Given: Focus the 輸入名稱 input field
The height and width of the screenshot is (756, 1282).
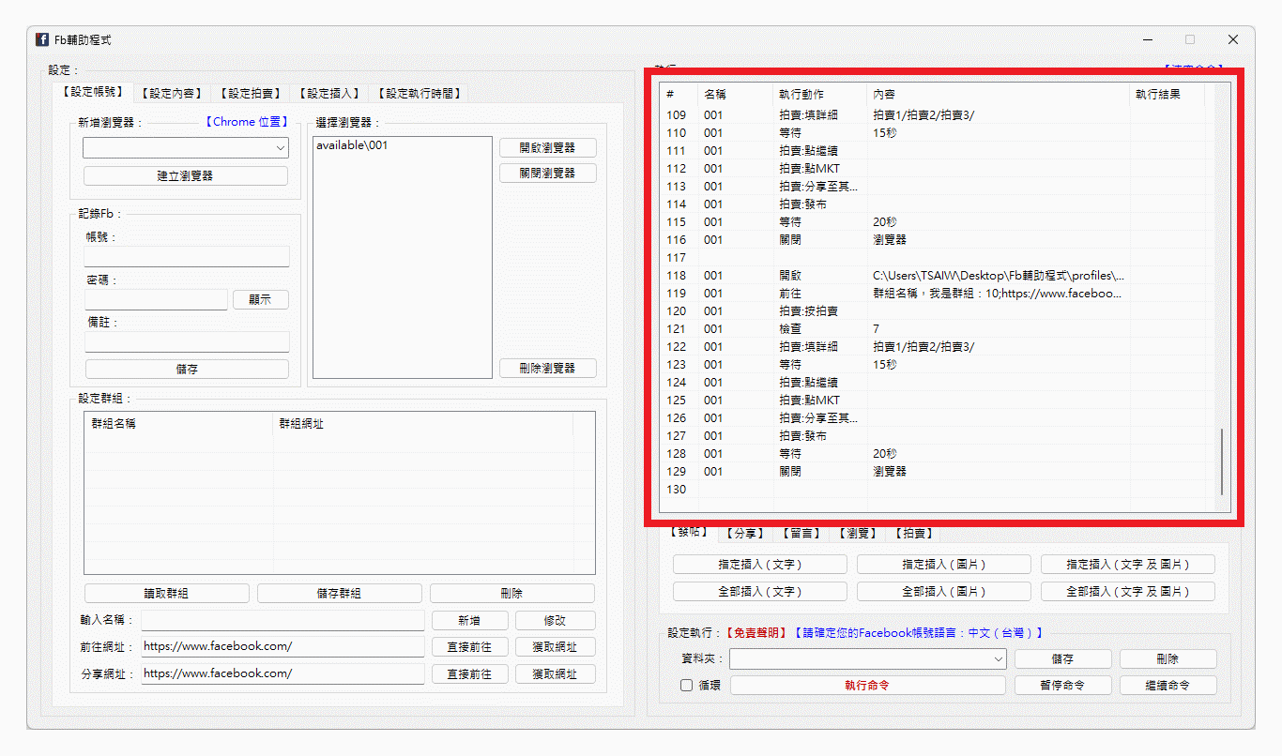Looking at the screenshot, I should click(x=283, y=621).
